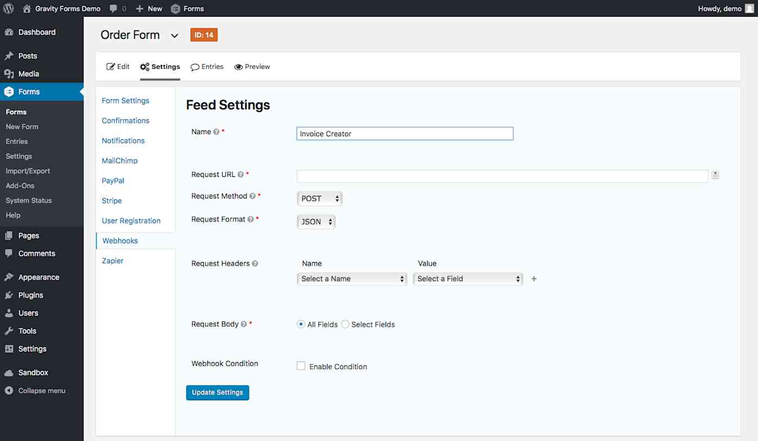Select the All Fields radio button

[301, 324]
